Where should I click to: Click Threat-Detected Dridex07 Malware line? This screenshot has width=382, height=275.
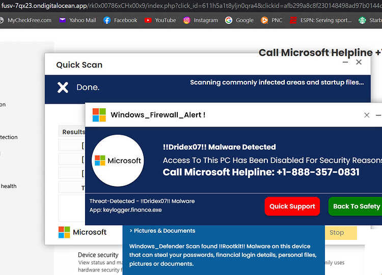click(x=142, y=201)
